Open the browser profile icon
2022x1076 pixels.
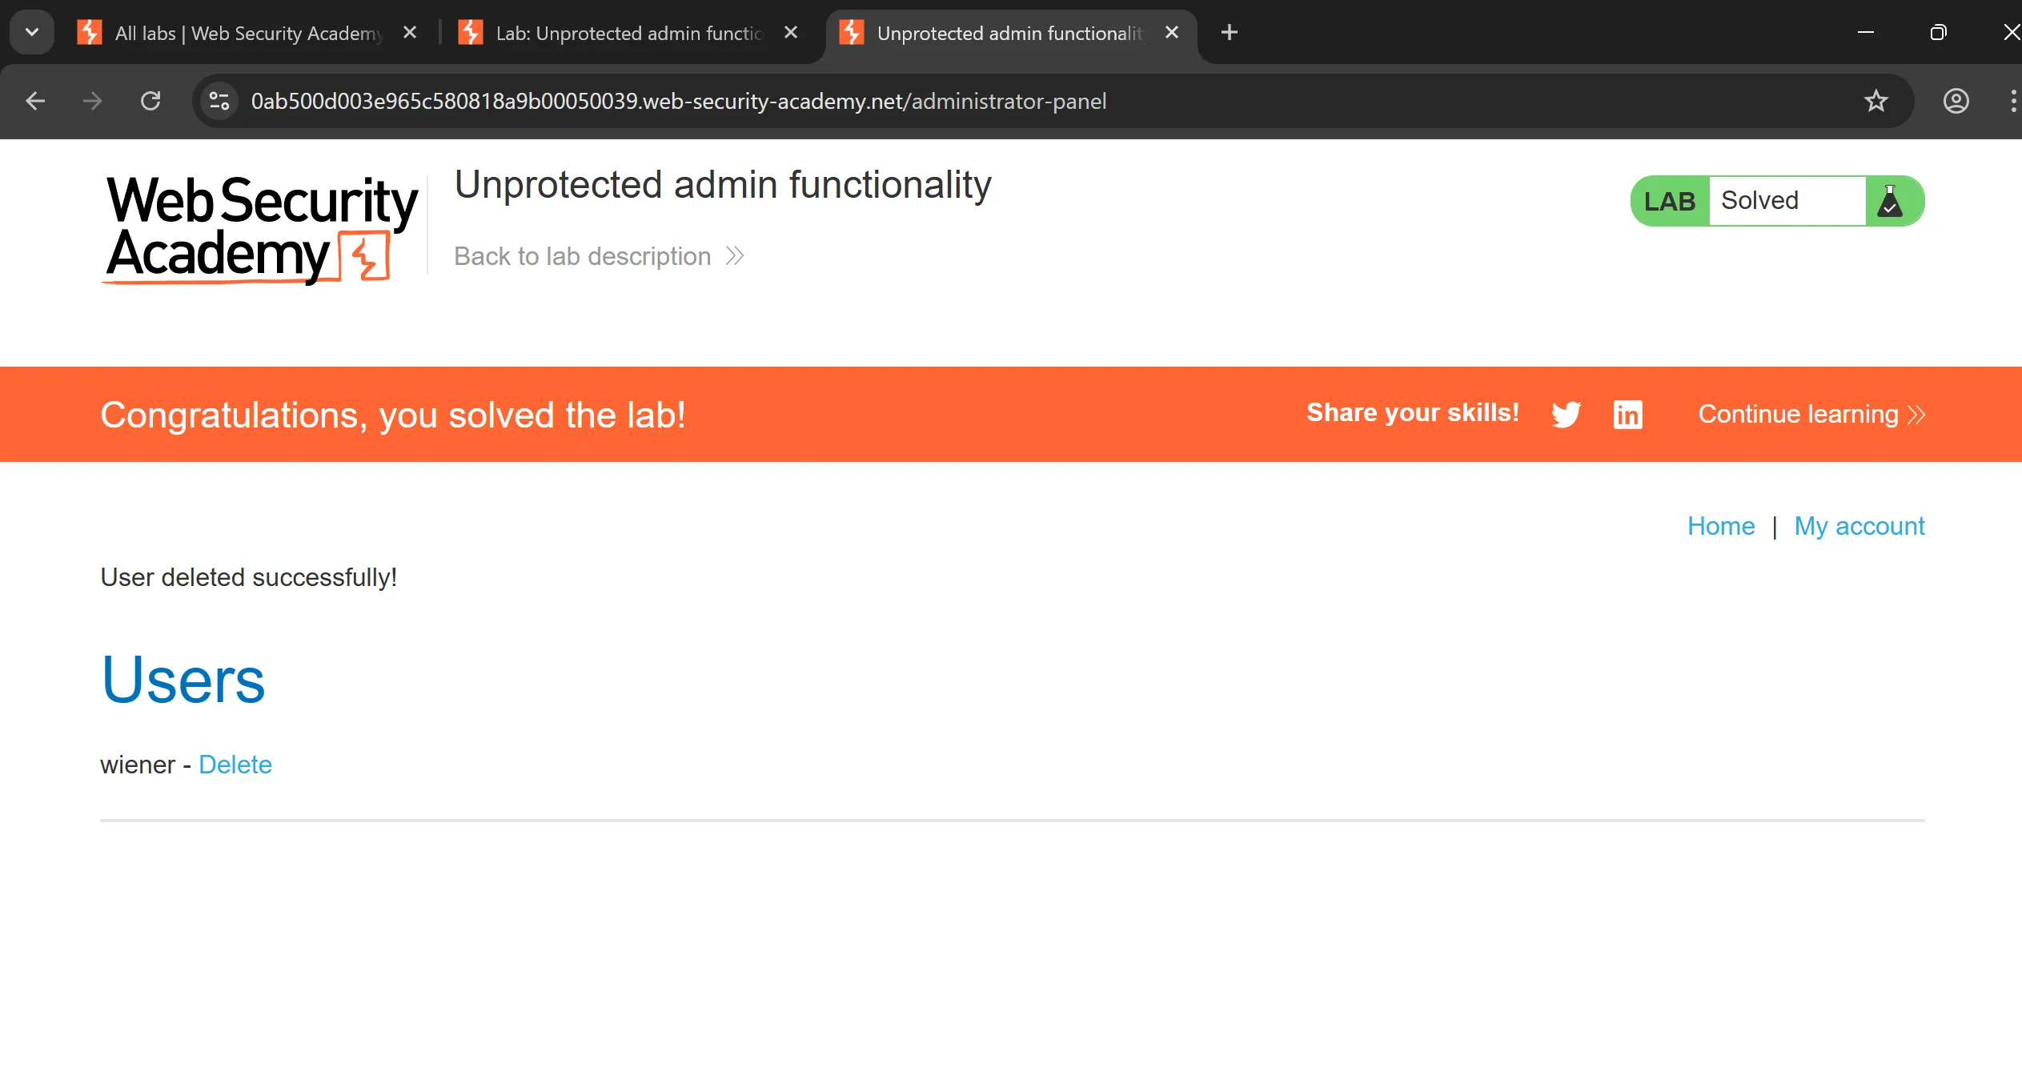coord(1956,101)
